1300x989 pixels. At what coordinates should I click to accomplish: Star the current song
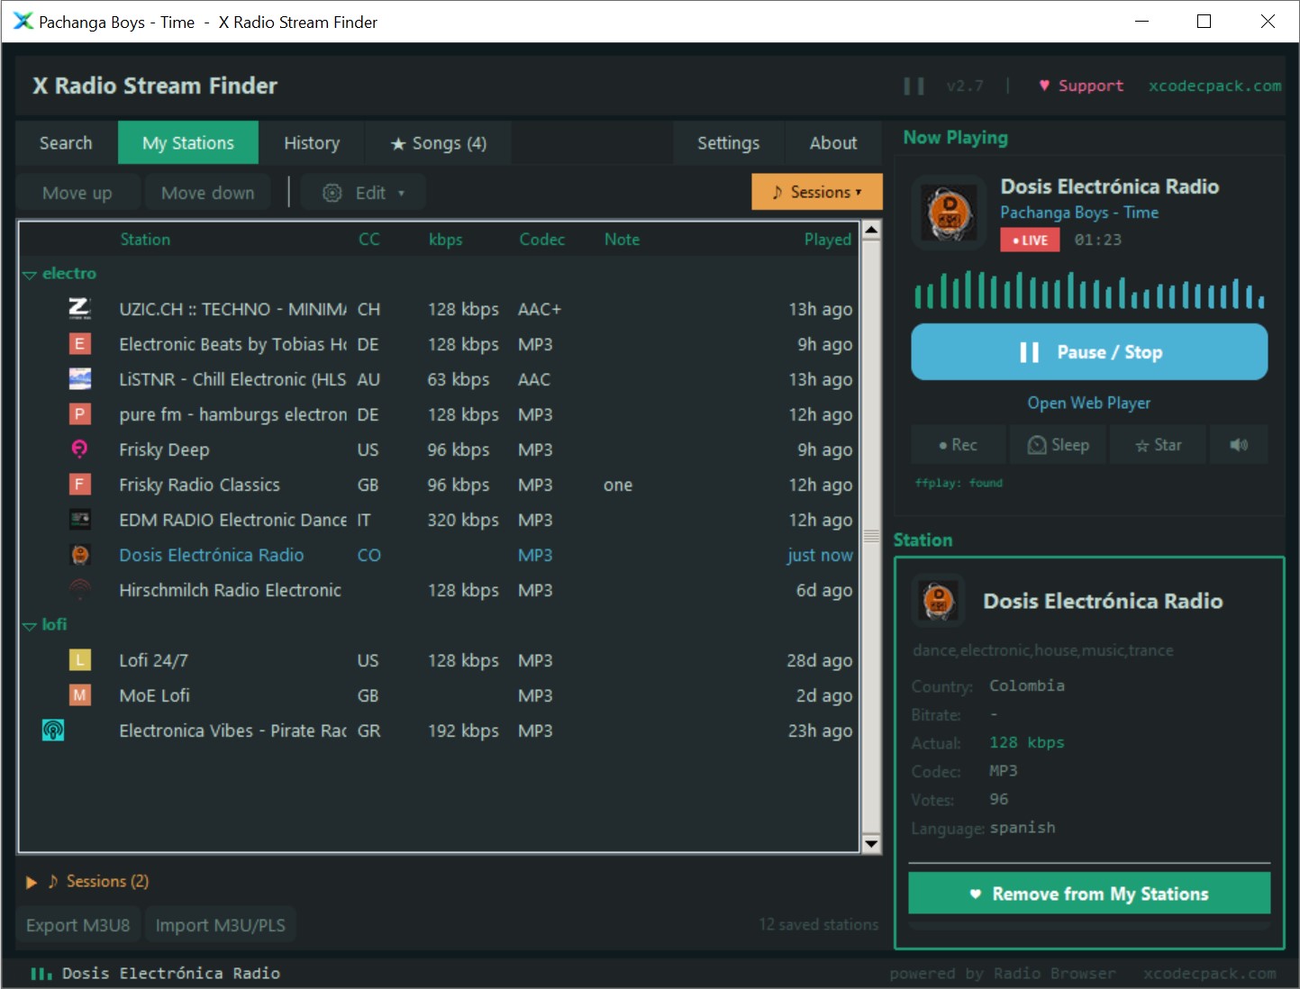1158,445
